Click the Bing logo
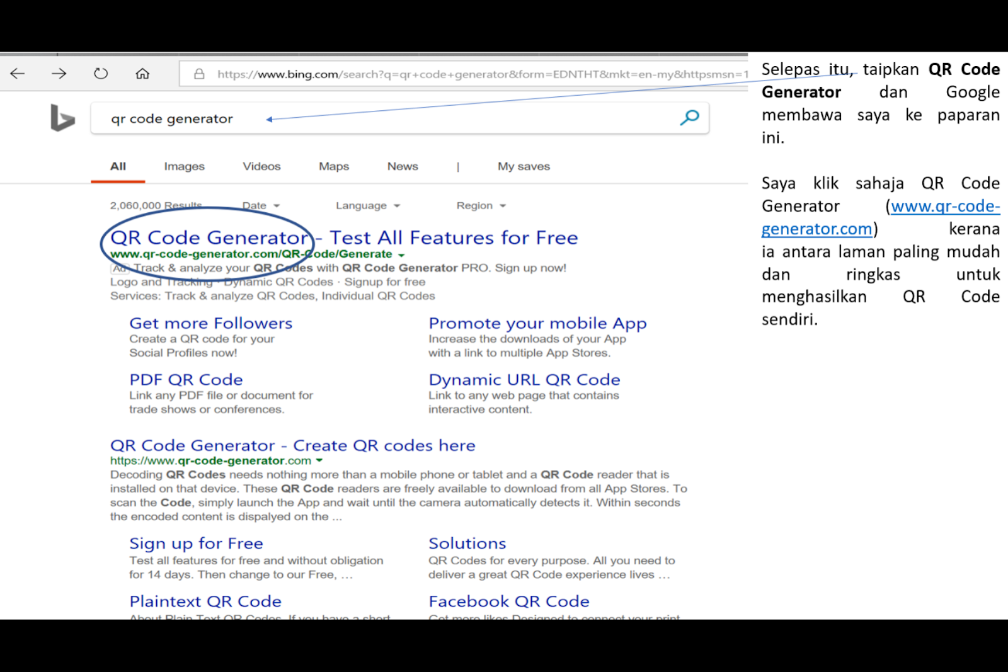This screenshot has width=1008, height=672. click(62, 118)
